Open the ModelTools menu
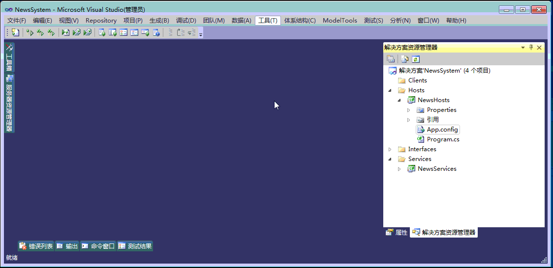Image resolution: width=553 pixels, height=268 pixels. click(x=339, y=21)
